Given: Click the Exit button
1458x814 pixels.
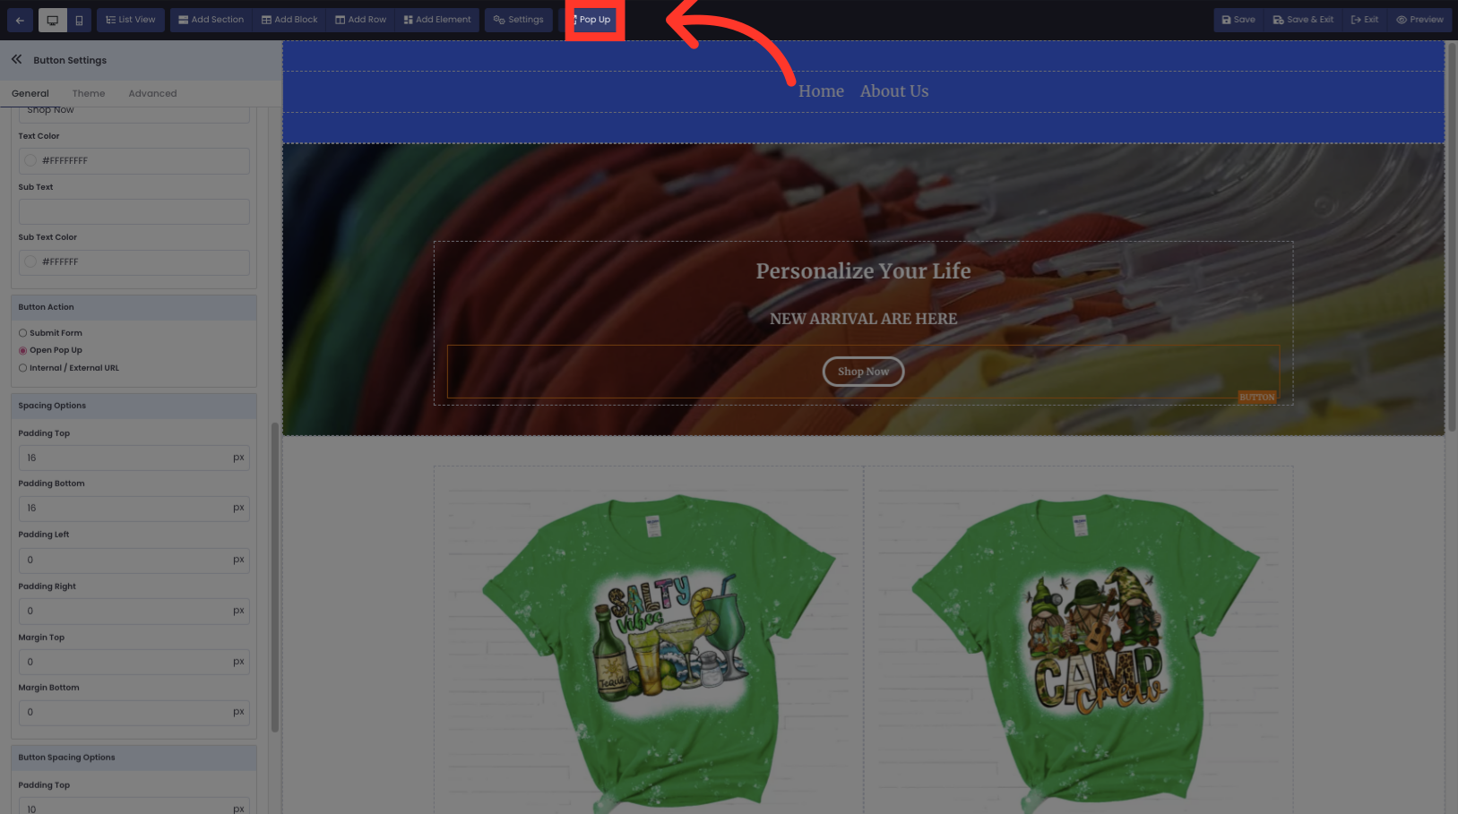Looking at the screenshot, I should coord(1365,20).
